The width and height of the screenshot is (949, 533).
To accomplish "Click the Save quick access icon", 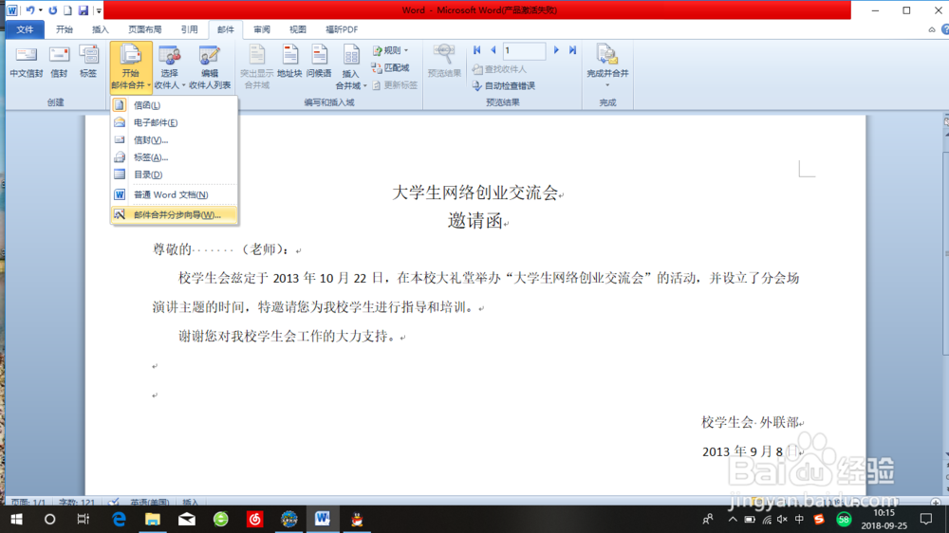I will pyautogui.click(x=84, y=10).
